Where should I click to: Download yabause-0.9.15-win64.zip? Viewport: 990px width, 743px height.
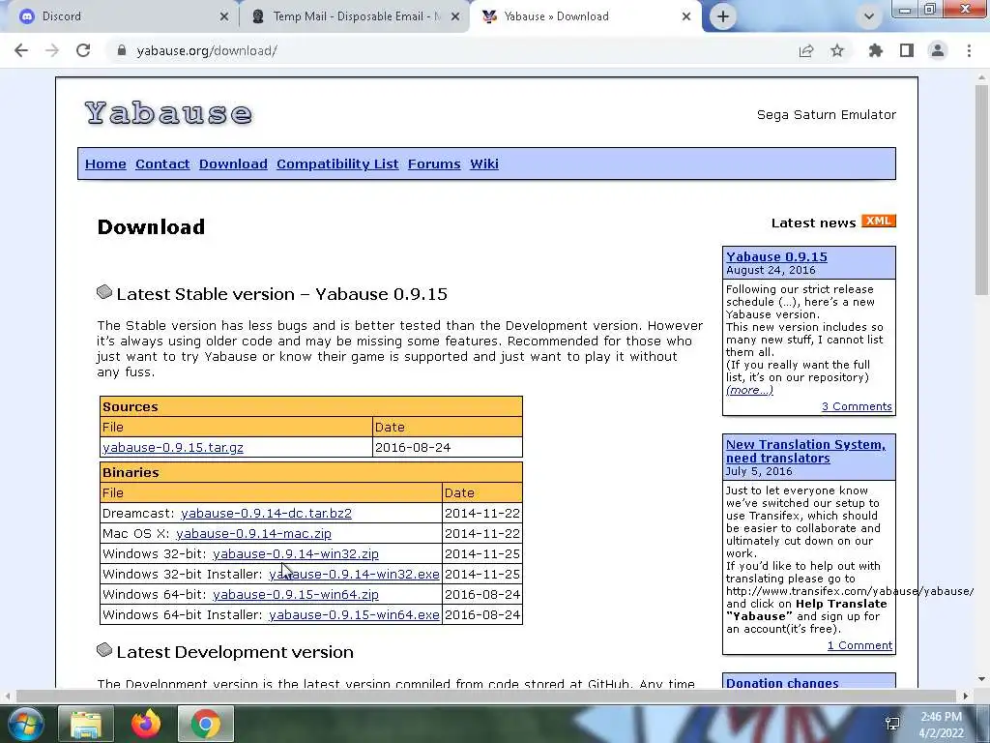296,594
